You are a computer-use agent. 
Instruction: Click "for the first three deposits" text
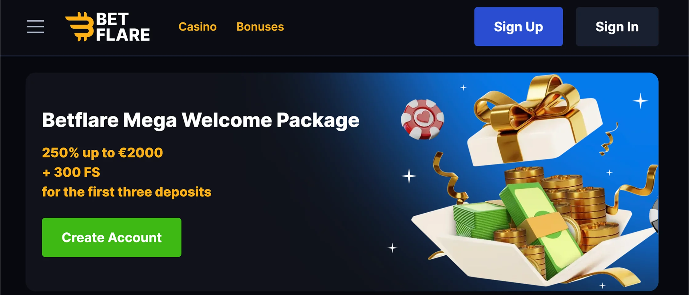pyautogui.click(x=126, y=192)
